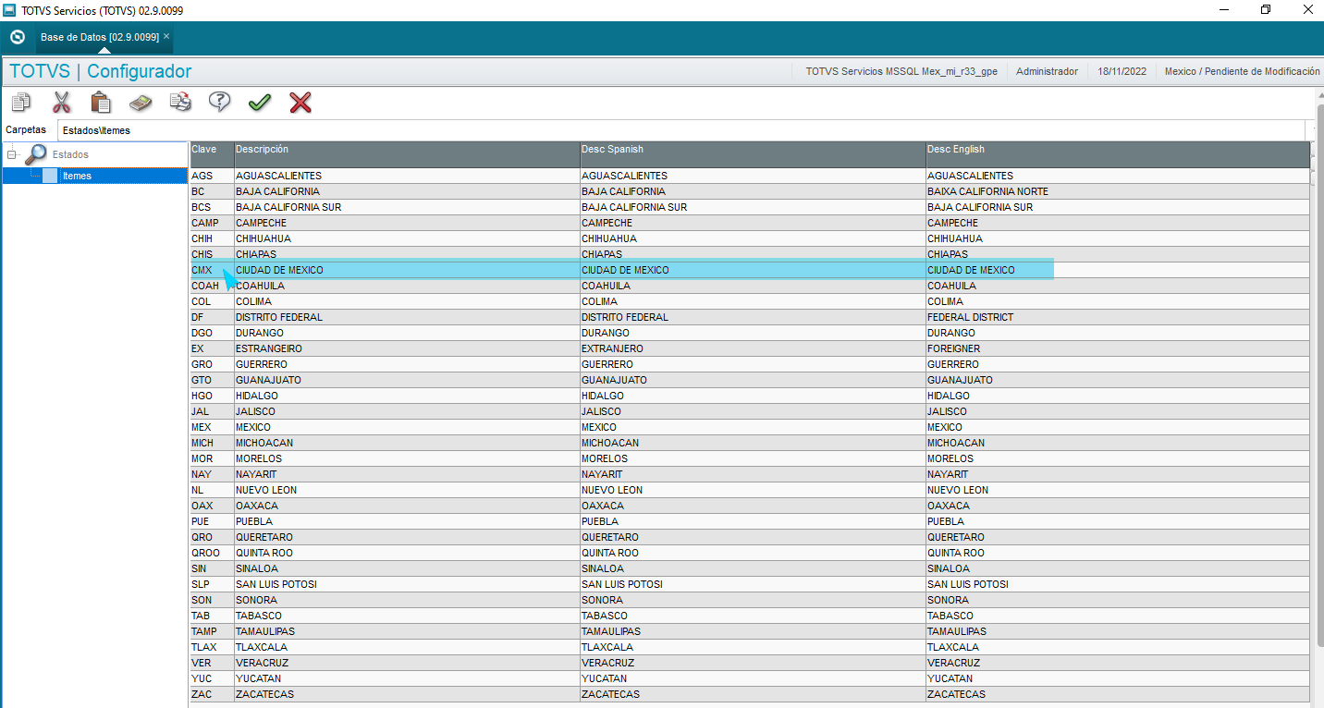Select CIUDAD DE MEXICO in Descripción column
Image resolution: width=1324 pixels, height=708 pixels.
407,270
